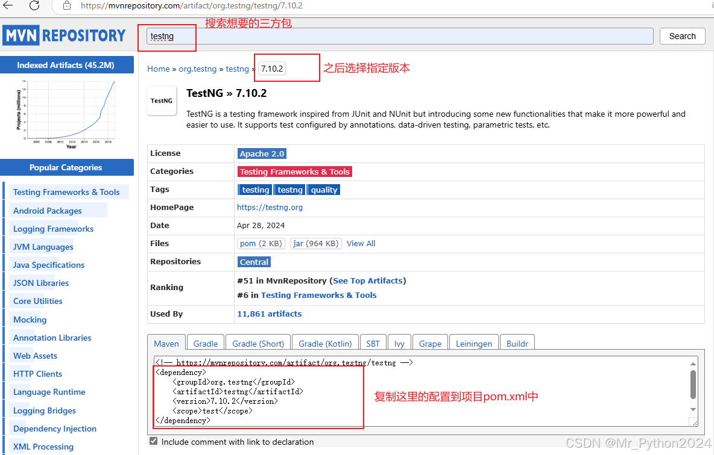The image size is (714, 455).
Task: Uncheck Include comment with link checkbox
Action: 153,441
